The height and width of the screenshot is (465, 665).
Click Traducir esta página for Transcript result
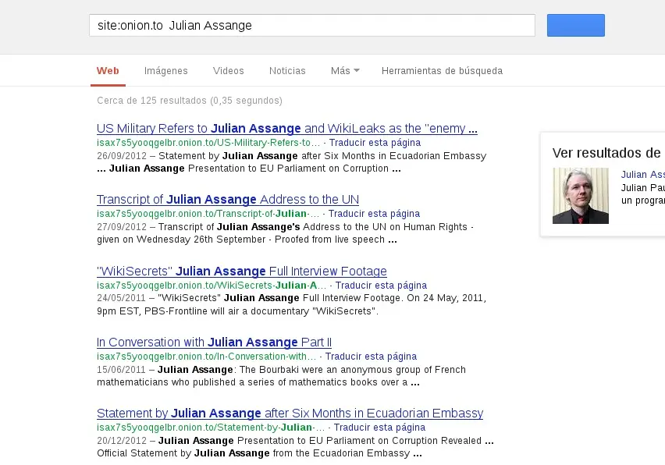click(374, 214)
